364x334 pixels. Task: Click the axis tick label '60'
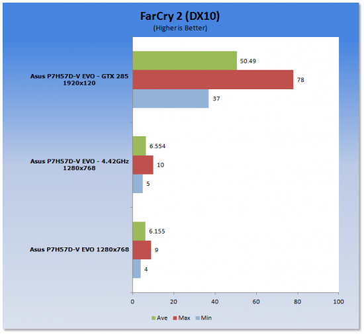point(256,302)
